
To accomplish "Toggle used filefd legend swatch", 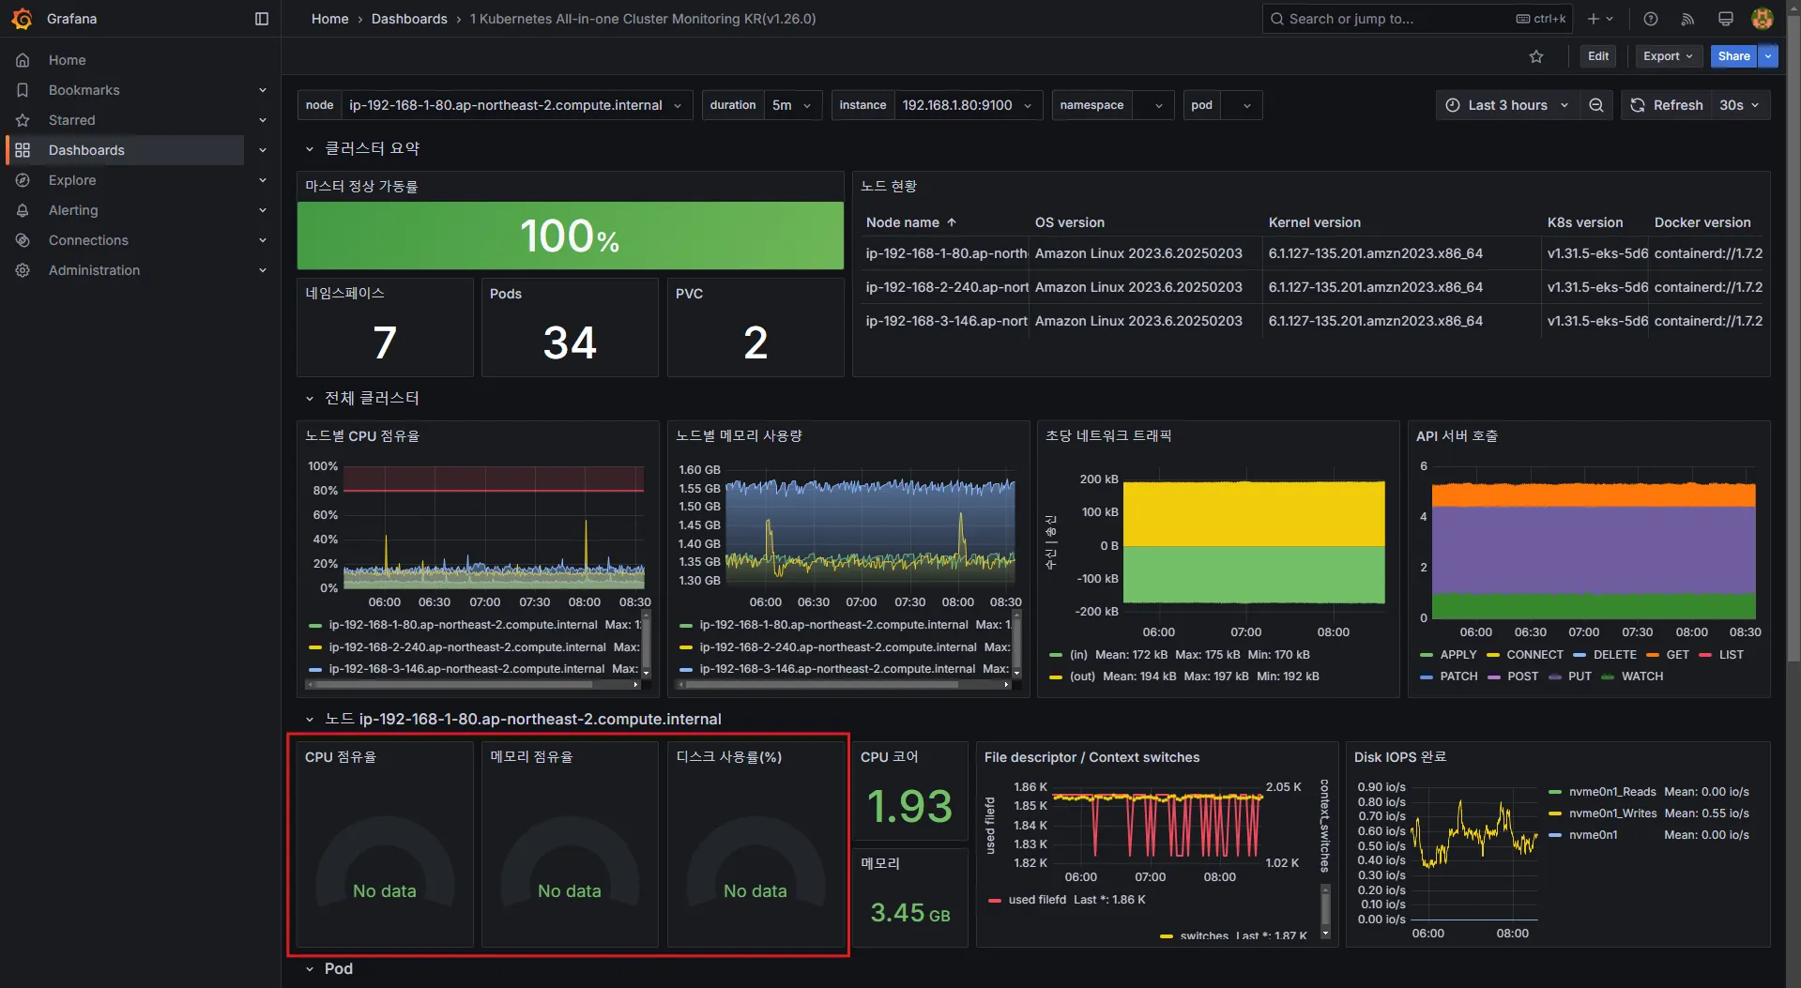I will point(994,900).
